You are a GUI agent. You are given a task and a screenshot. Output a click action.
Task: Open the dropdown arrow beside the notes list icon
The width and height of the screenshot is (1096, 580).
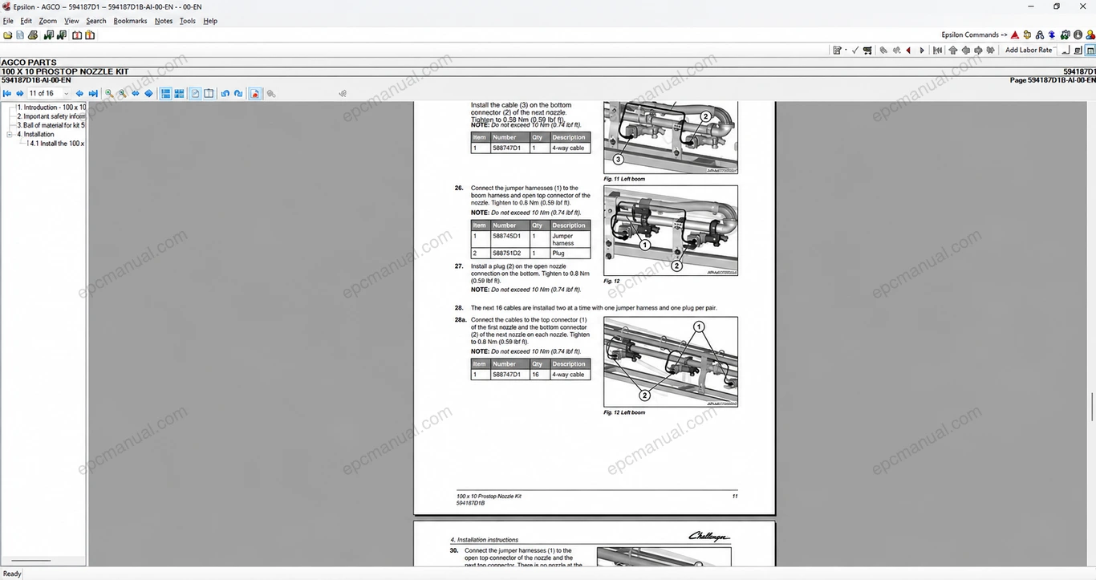[x=846, y=50]
